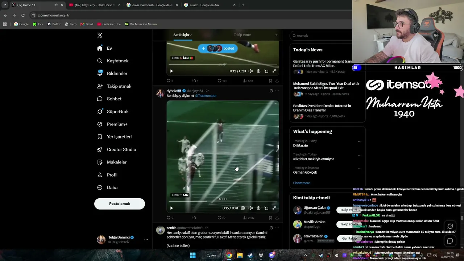Open İdris video in picture-in-picture
This screenshot has height=261, width=464.
(x=266, y=71)
